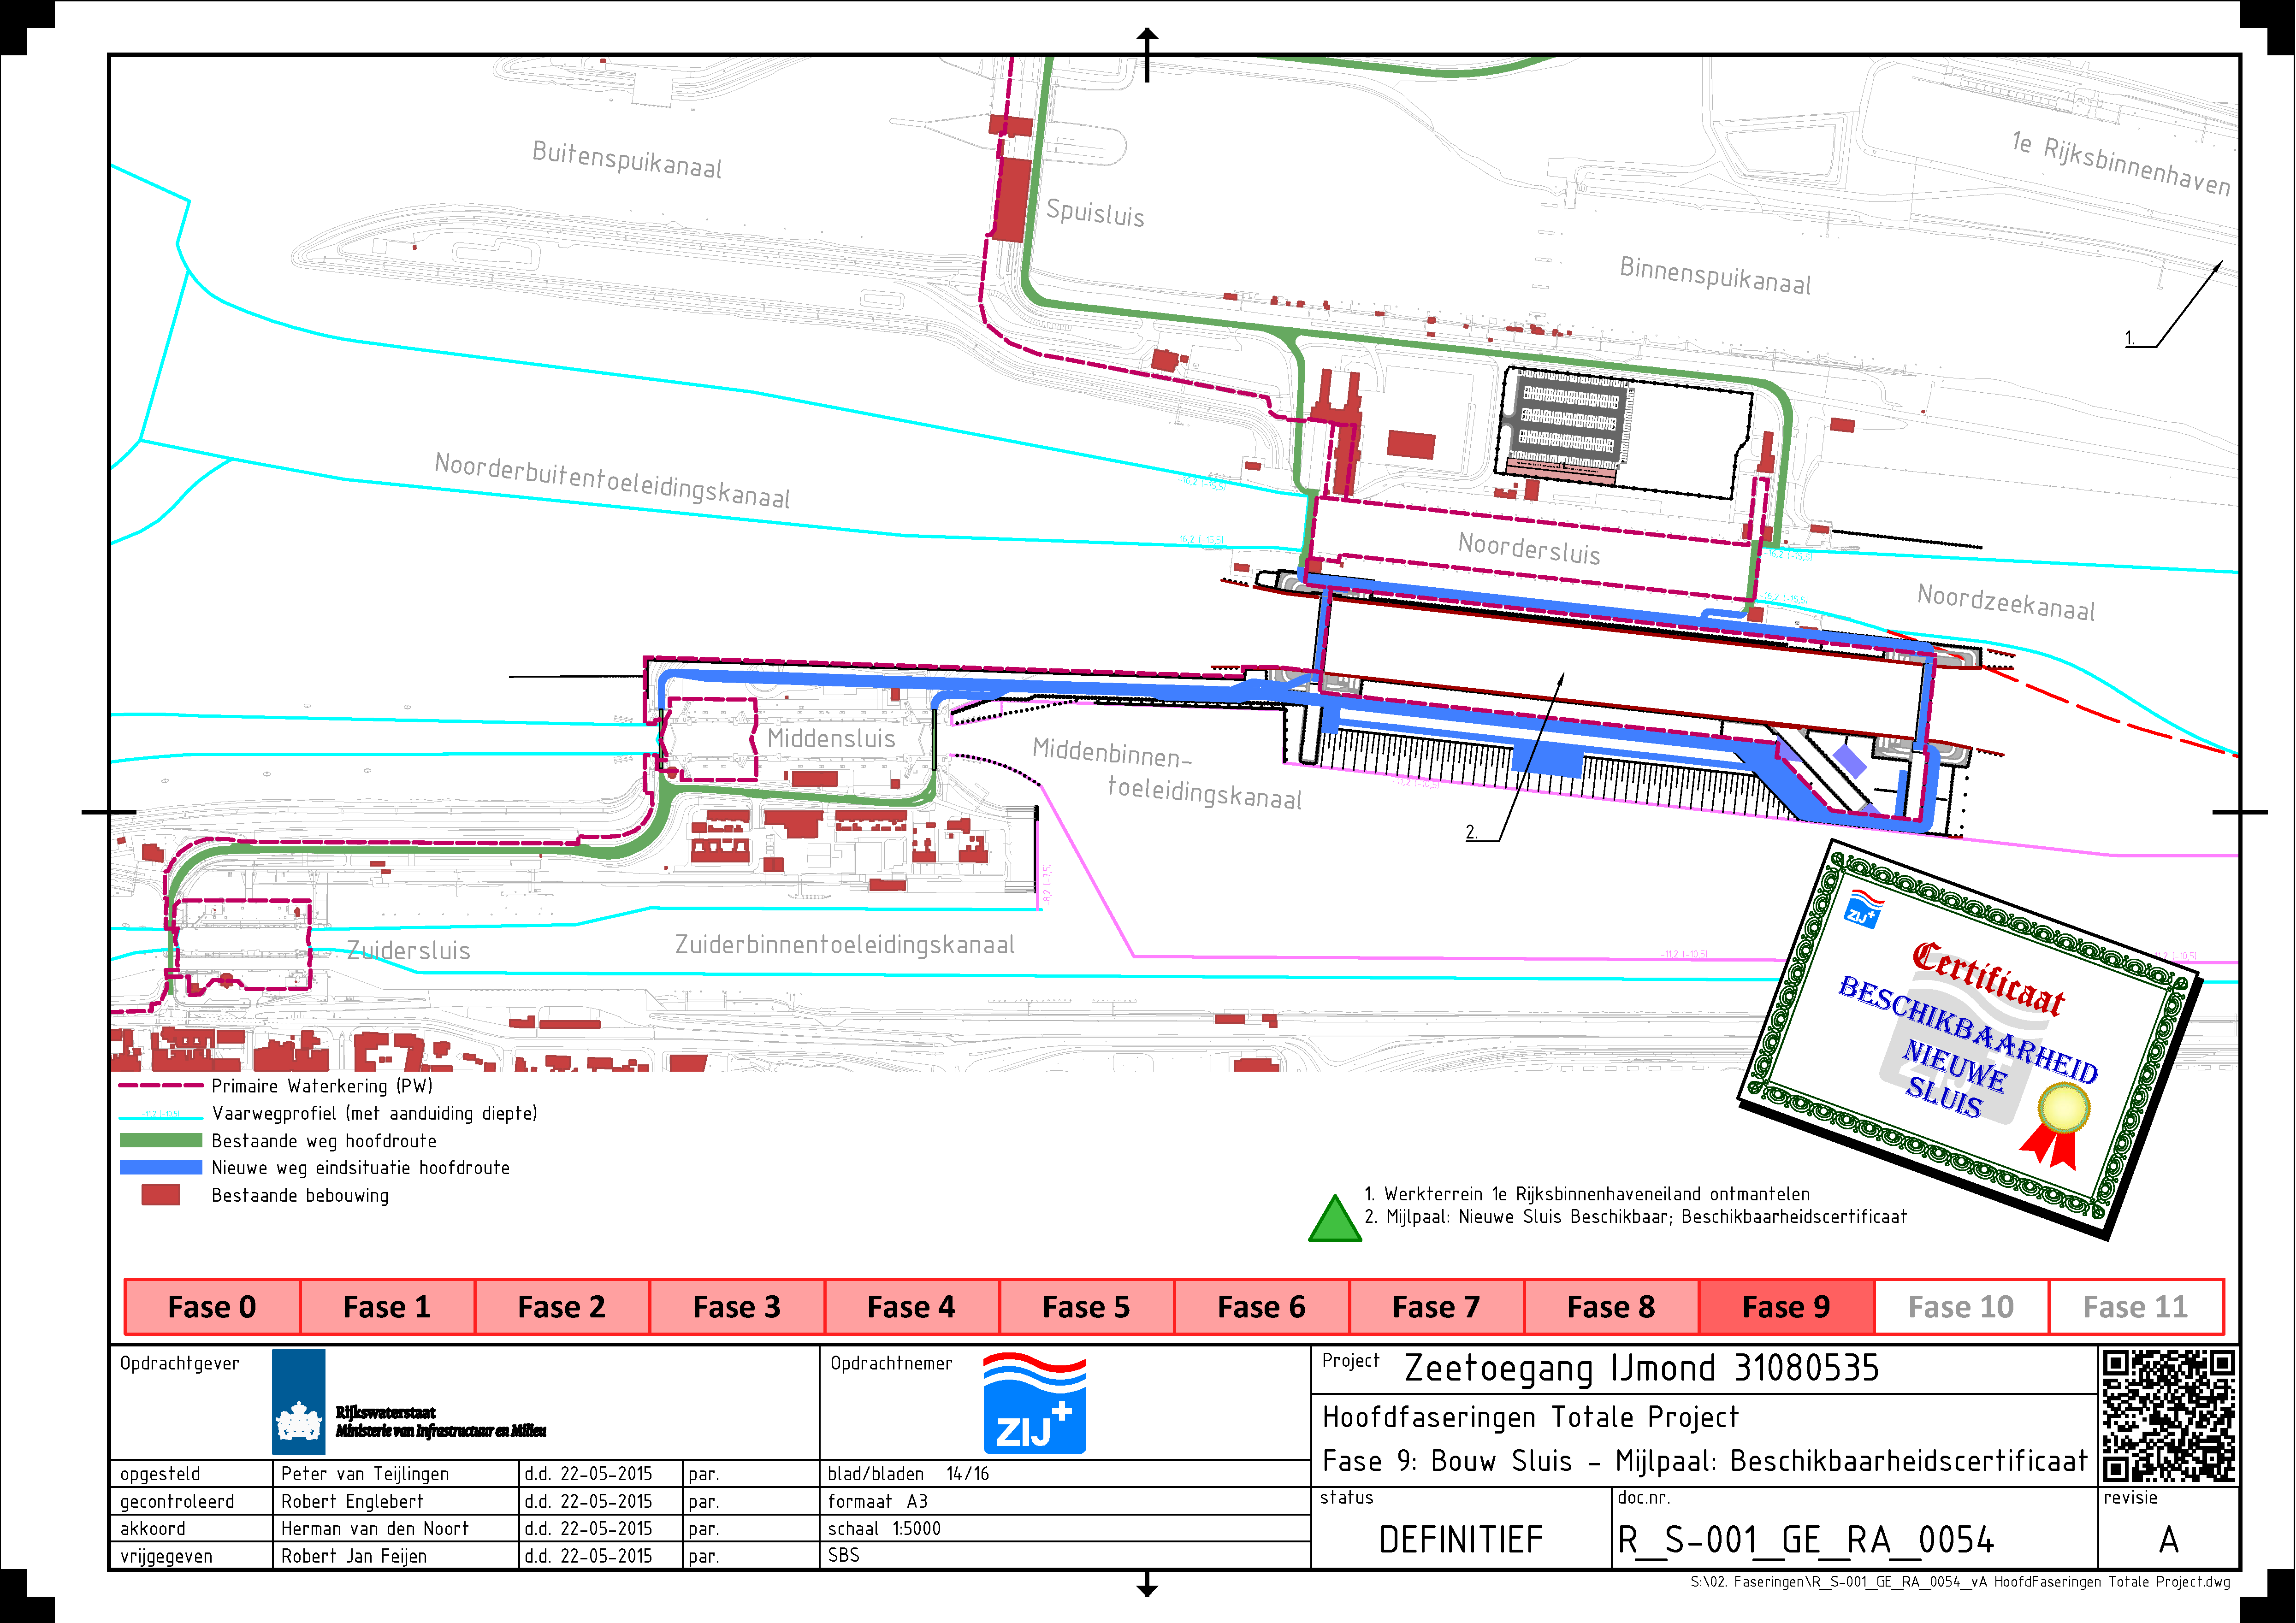Click the QR code in the title block
This screenshot has width=2296, height=1623.
[x=2168, y=1416]
